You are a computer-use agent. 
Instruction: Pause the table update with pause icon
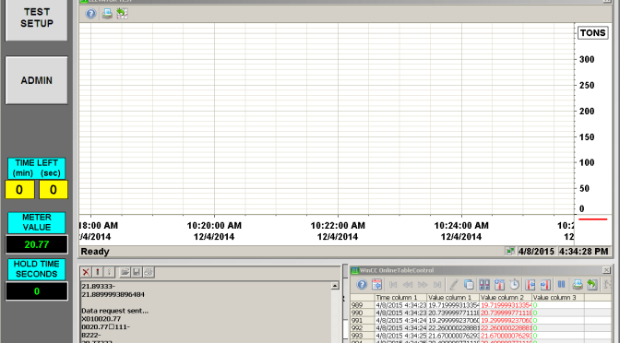pos(561,285)
